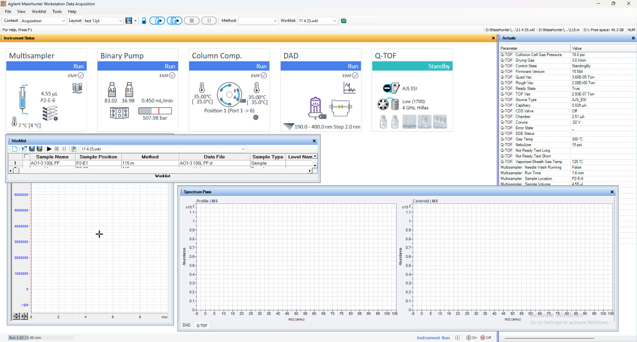This screenshot has height=342, width=637.
Task: Click the Q-TOF Low (1700) mass range icon
Action: 388,104
